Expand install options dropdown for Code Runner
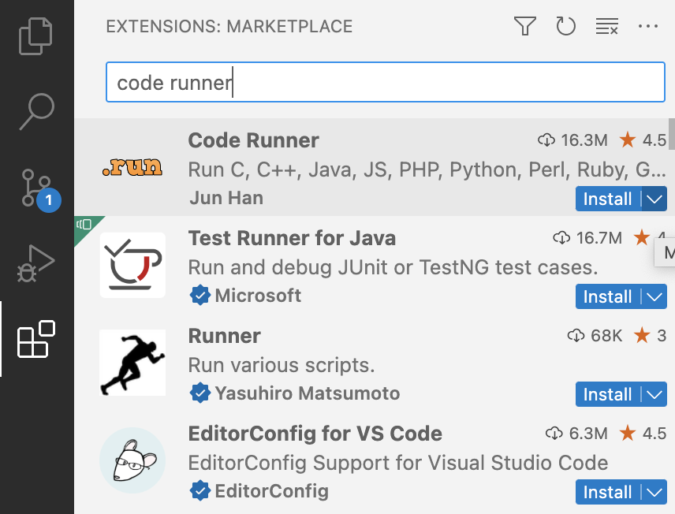The image size is (675, 514). (x=654, y=199)
